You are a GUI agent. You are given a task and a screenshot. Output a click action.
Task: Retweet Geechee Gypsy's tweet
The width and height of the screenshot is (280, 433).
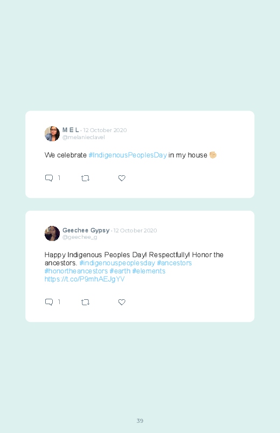point(85,303)
